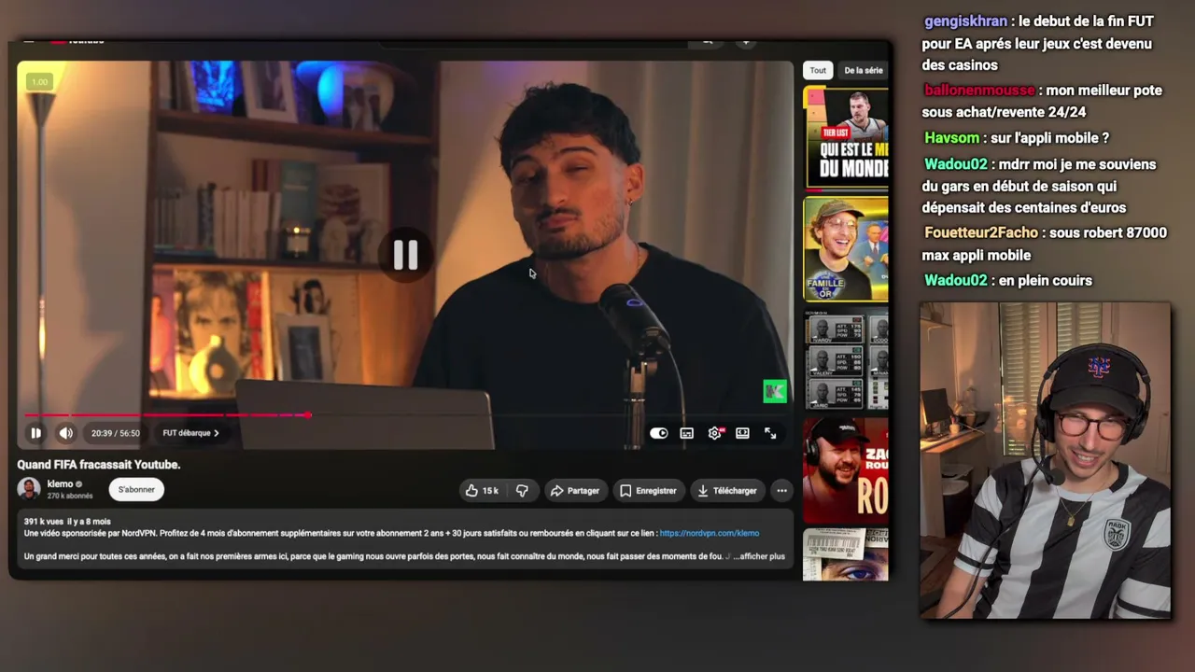Save the video with Enregistrer
This screenshot has height=672, width=1195.
tap(648, 490)
